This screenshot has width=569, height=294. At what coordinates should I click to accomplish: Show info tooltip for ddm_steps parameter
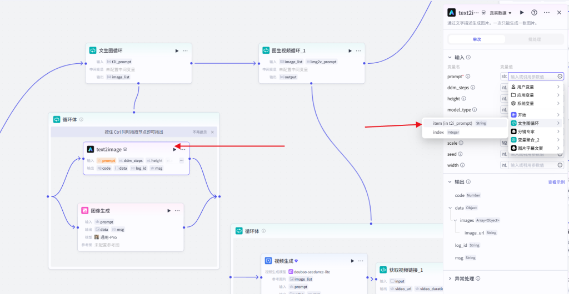tap(473, 87)
